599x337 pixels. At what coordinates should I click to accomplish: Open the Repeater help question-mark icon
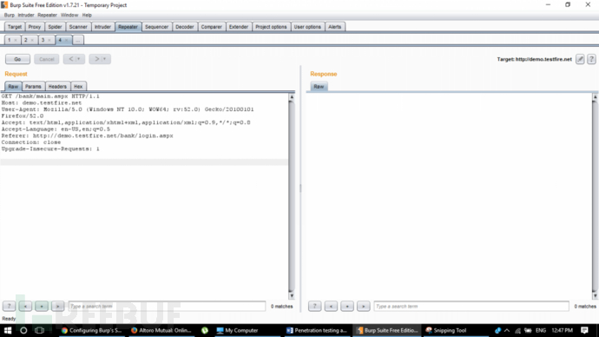pyautogui.click(x=591, y=59)
